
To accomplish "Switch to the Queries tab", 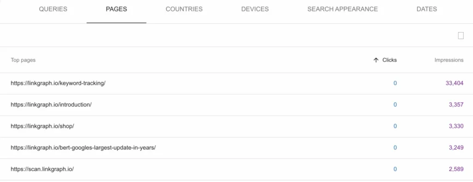I will coord(53,9).
